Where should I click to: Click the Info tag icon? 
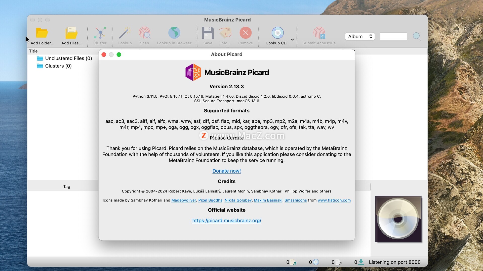pyautogui.click(x=225, y=33)
